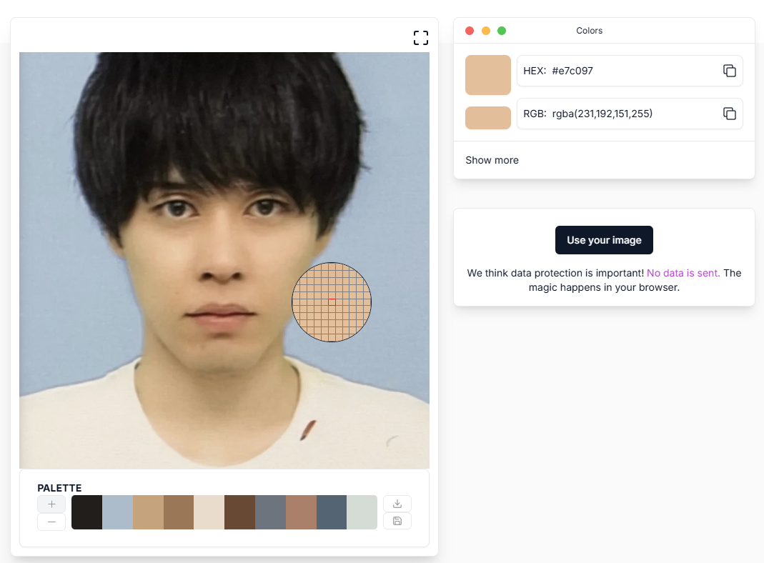Download the palette

(397, 504)
